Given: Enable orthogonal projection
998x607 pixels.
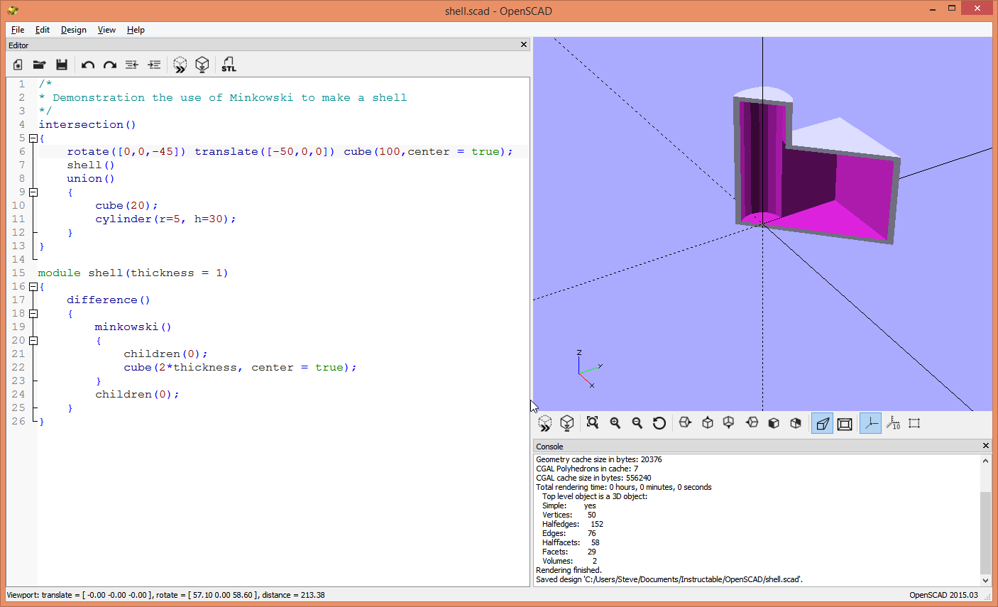Looking at the screenshot, I should [x=845, y=422].
